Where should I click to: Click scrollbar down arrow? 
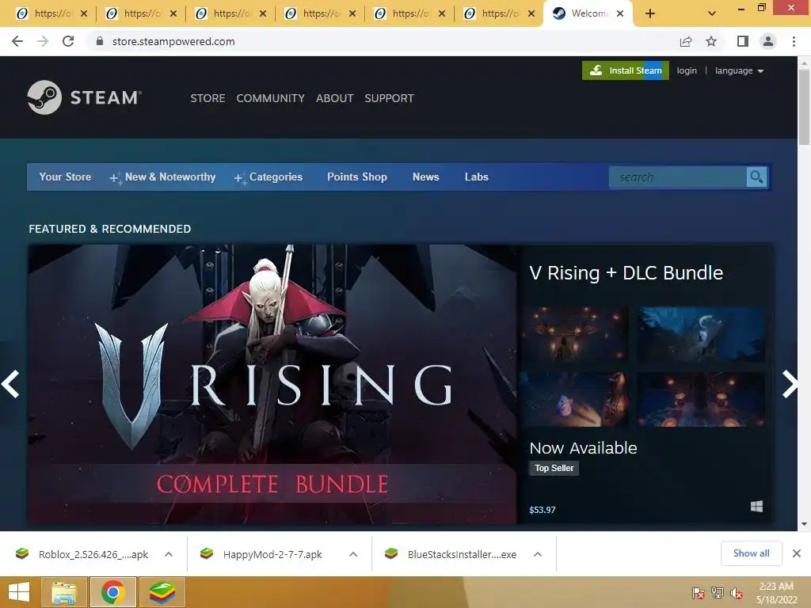pyautogui.click(x=804, y=524)
